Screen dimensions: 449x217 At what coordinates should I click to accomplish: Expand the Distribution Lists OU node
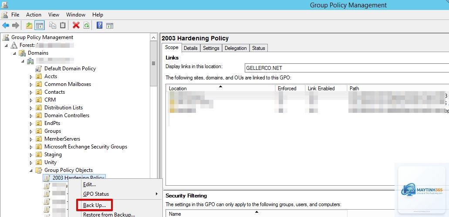[x=31, y=108]
